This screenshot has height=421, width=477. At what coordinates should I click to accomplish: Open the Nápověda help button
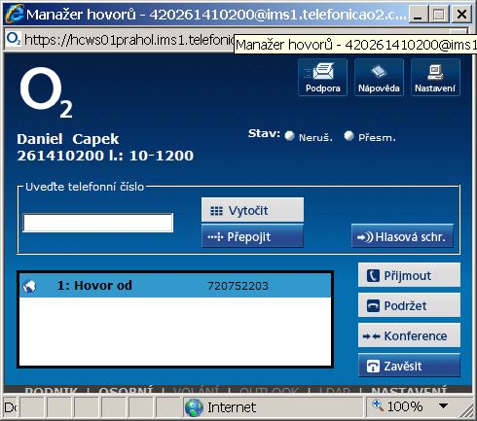[x=379, y=77]
